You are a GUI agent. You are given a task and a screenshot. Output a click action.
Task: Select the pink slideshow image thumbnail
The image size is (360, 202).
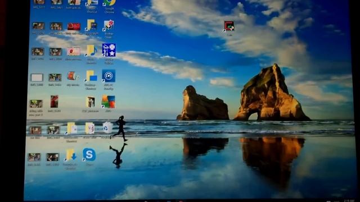[x=74, y=52]
